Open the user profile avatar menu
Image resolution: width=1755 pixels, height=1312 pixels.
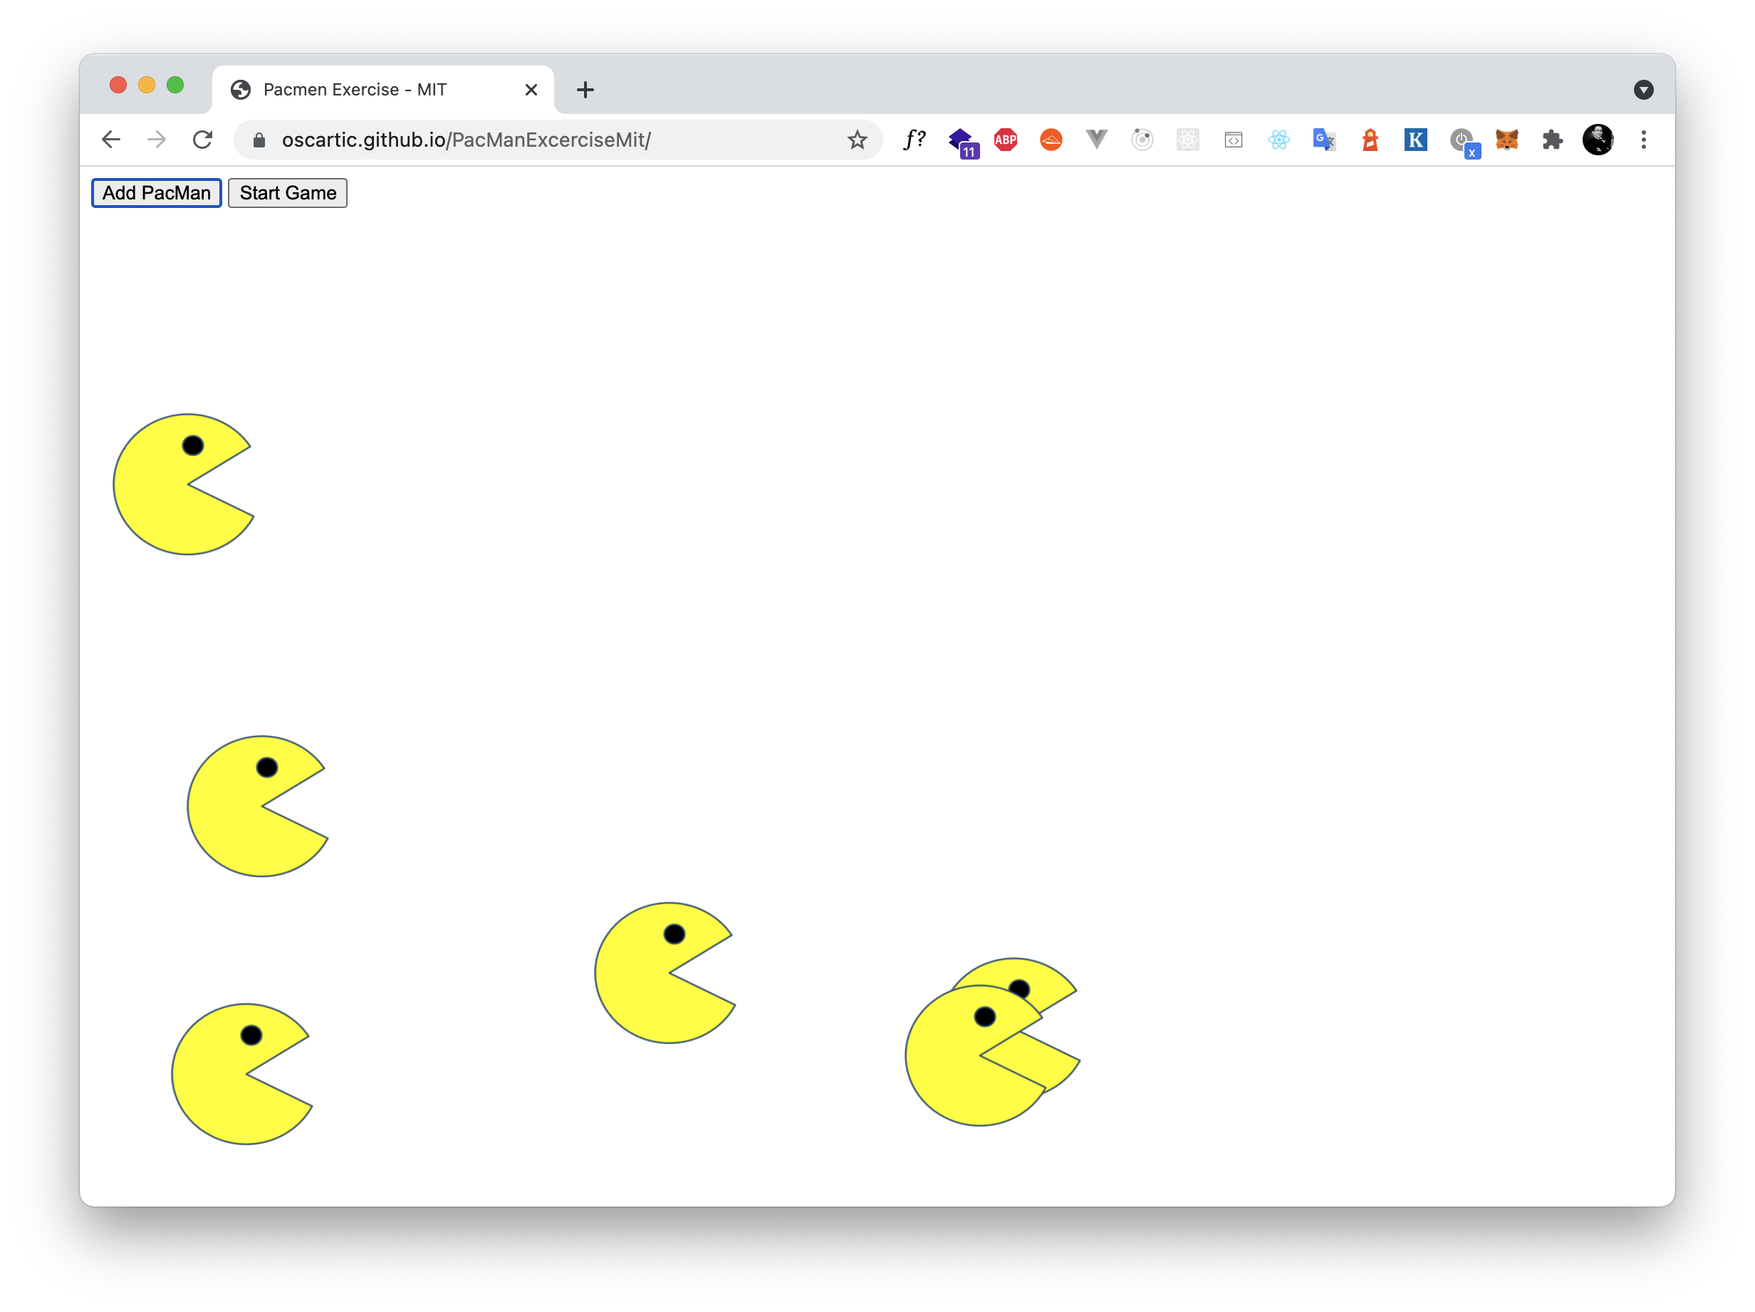1597,140
